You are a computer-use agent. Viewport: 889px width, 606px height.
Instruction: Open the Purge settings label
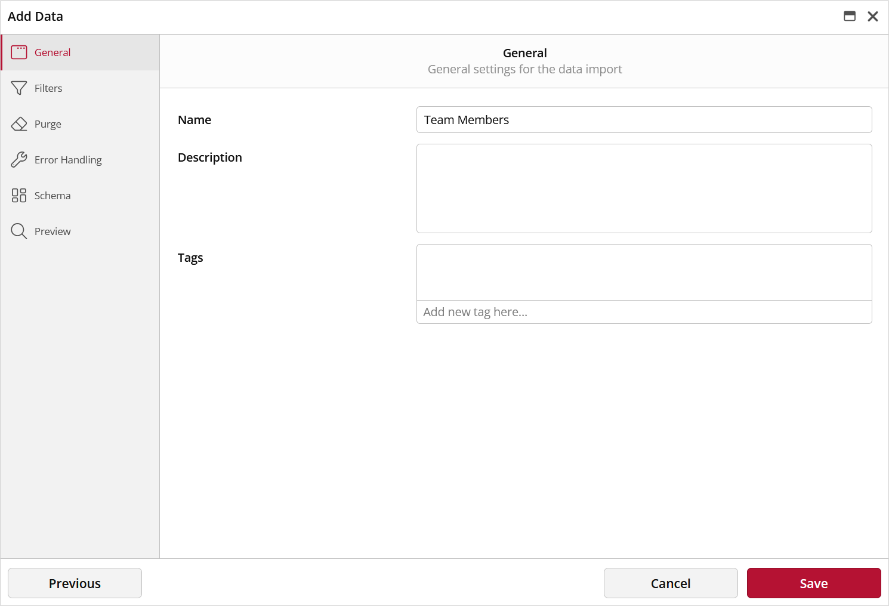pyautogui.click(x=48, y=124)
